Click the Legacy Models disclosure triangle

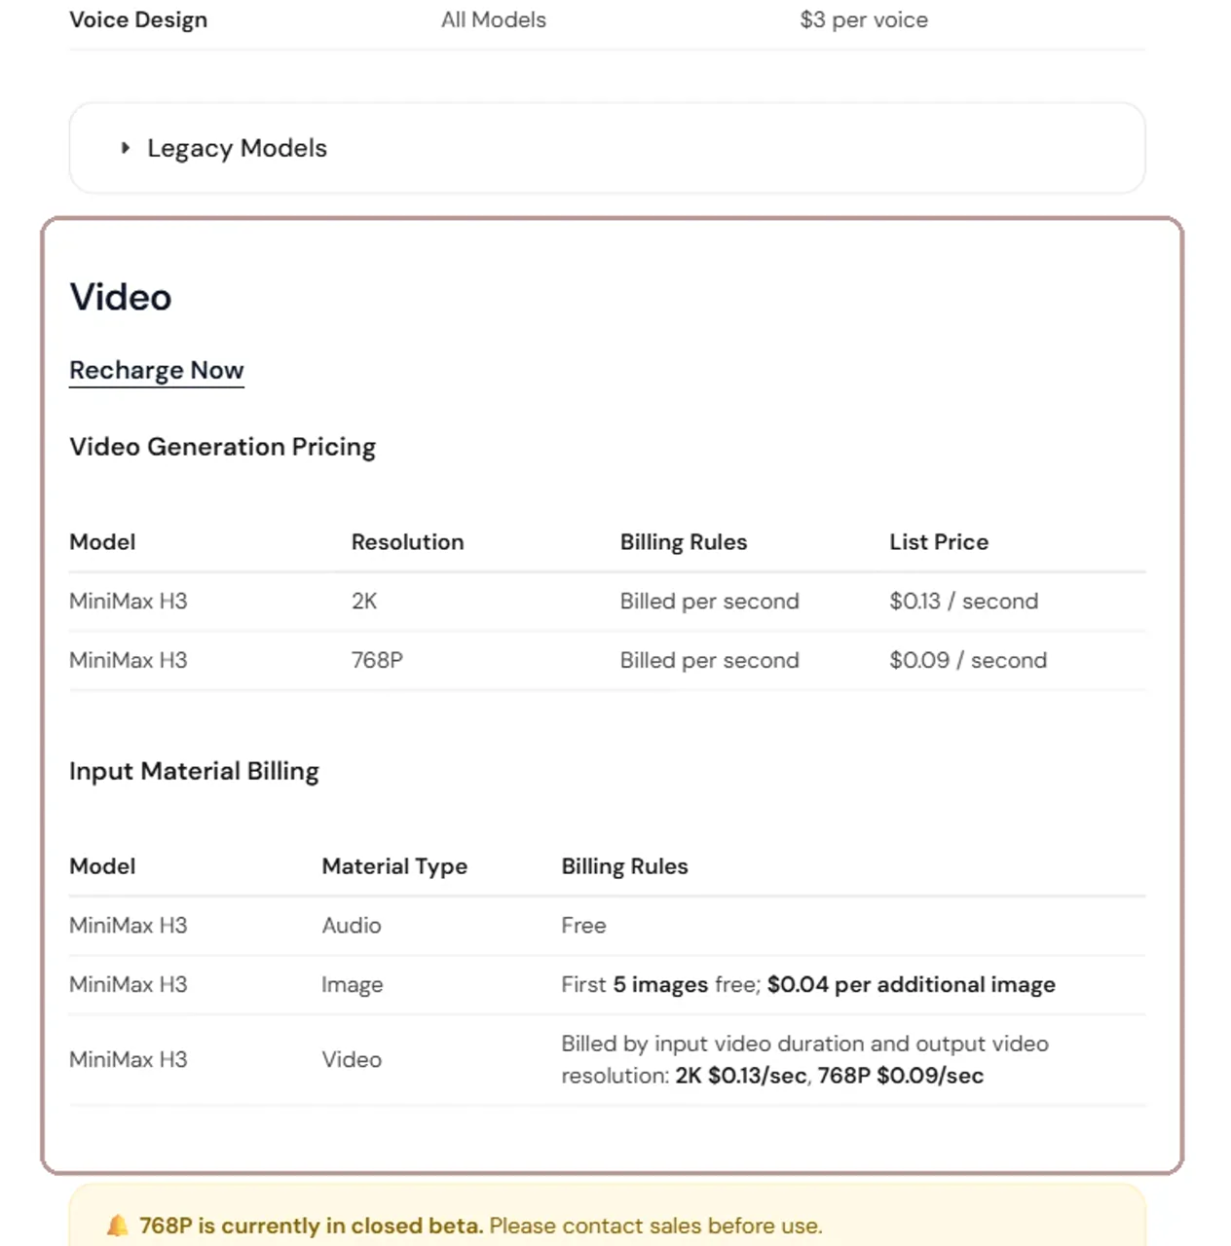click(126, 148)
